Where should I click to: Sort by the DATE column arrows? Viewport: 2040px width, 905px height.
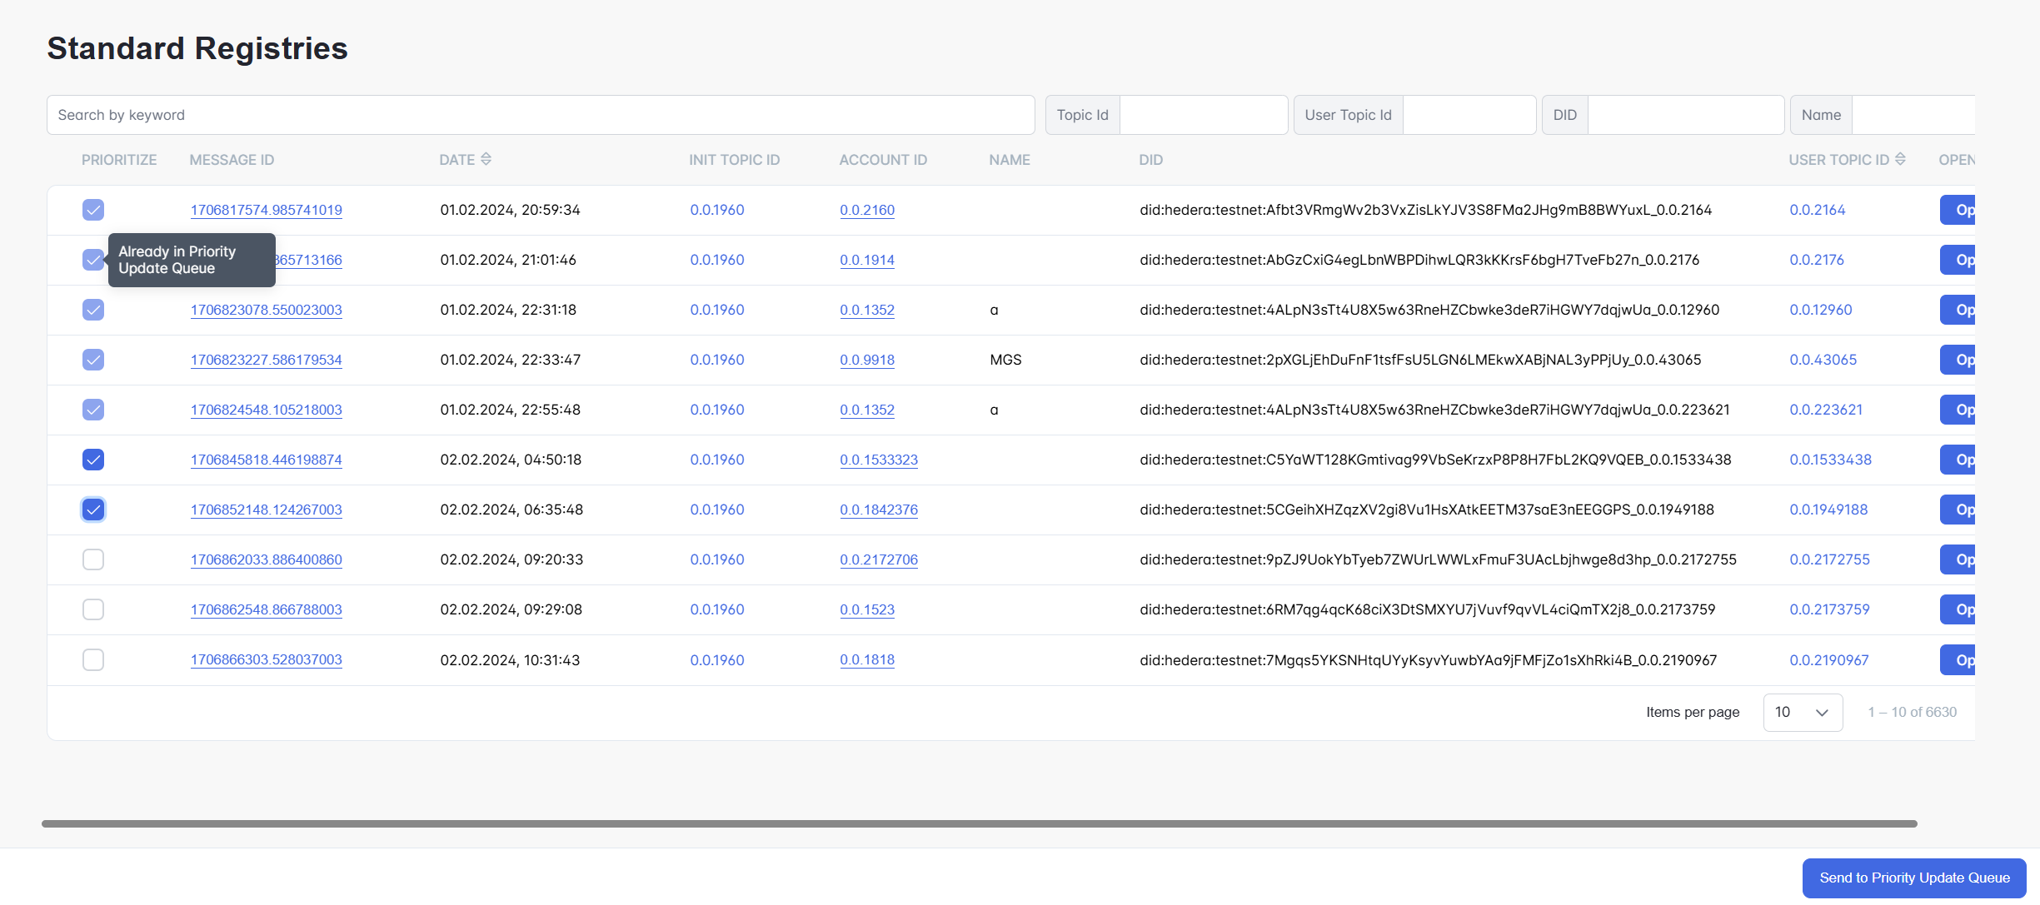coord(486,159)
